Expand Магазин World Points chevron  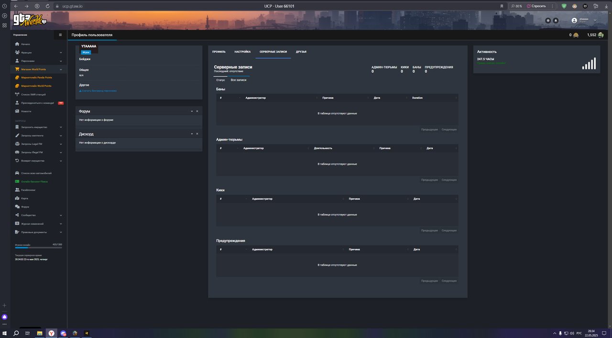point(61,69)
